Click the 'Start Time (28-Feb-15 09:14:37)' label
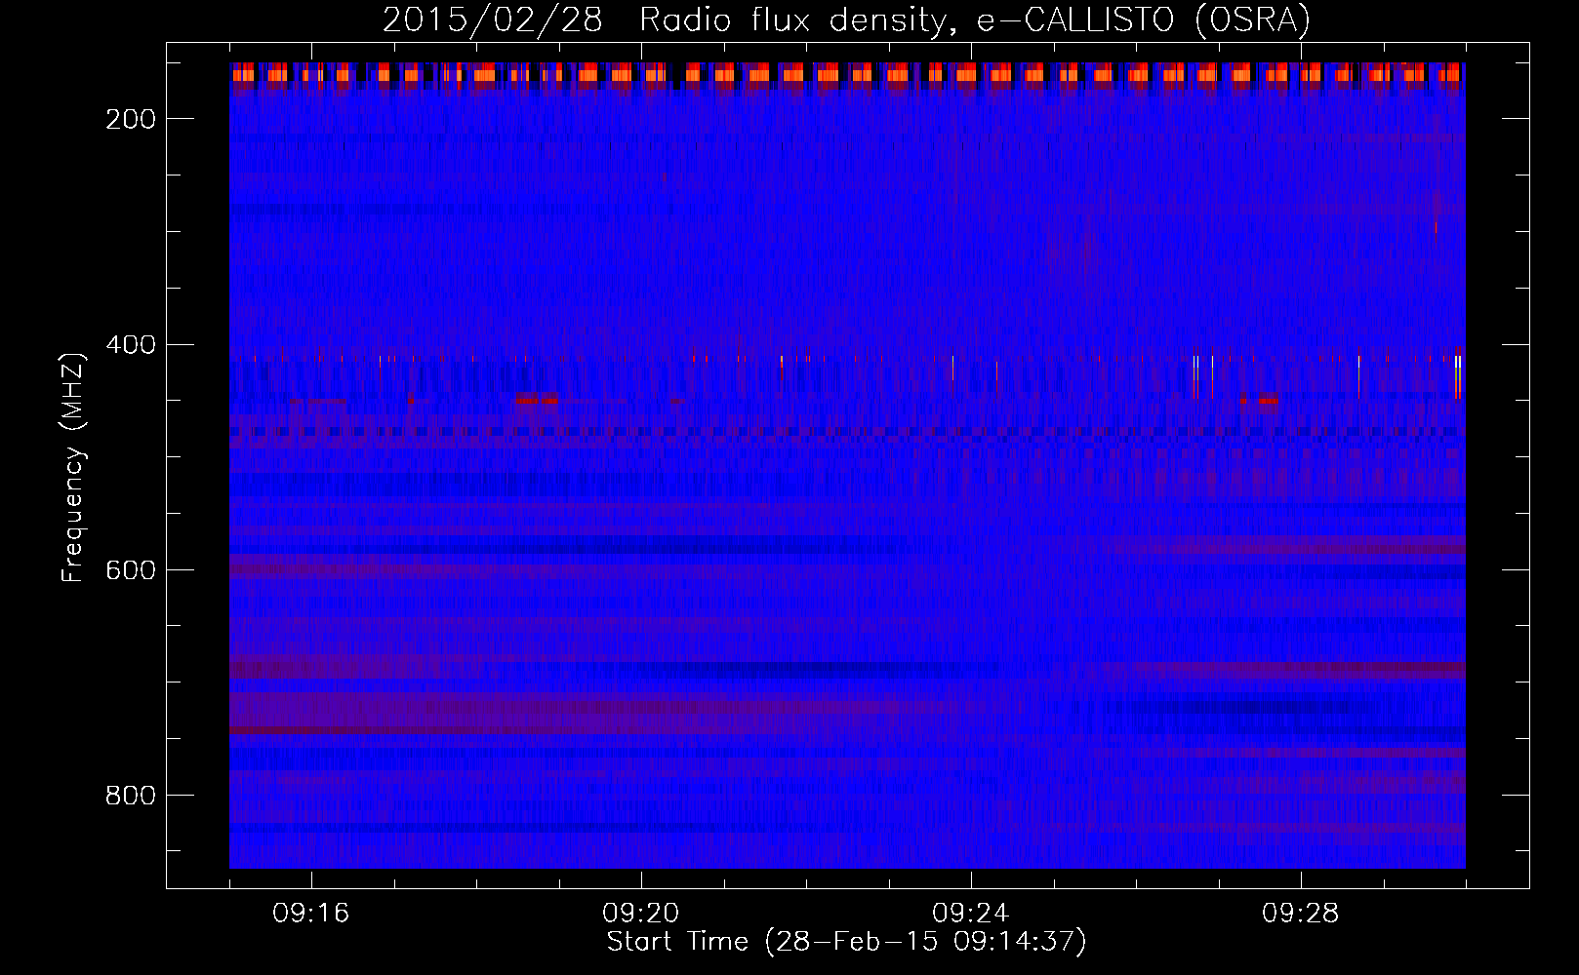Screen dimensions: 1579x975 pos(846,941)
